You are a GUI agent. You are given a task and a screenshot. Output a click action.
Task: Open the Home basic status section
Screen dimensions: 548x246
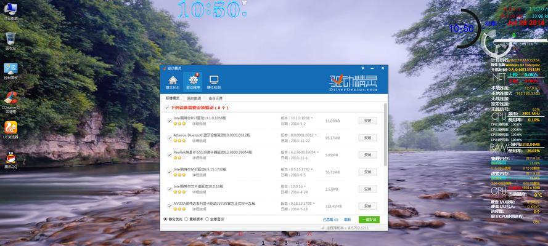pos(173,82)
